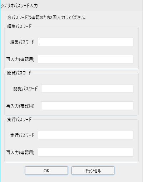The height and width of the screenshot is (182, 143).
Task: Focus the 再入力 box in 編集パスワード group
Action: coord(85,59)
